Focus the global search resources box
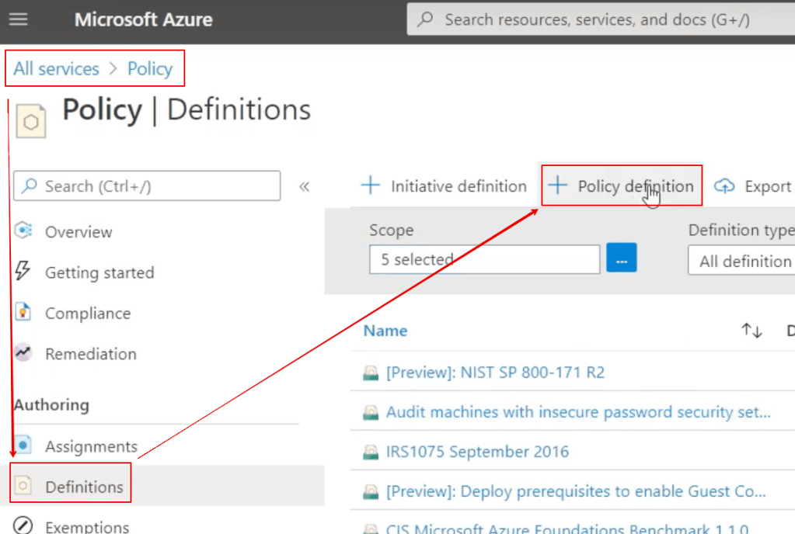The width and height of the screenshot is (795, 534). [x=597, y=20]
